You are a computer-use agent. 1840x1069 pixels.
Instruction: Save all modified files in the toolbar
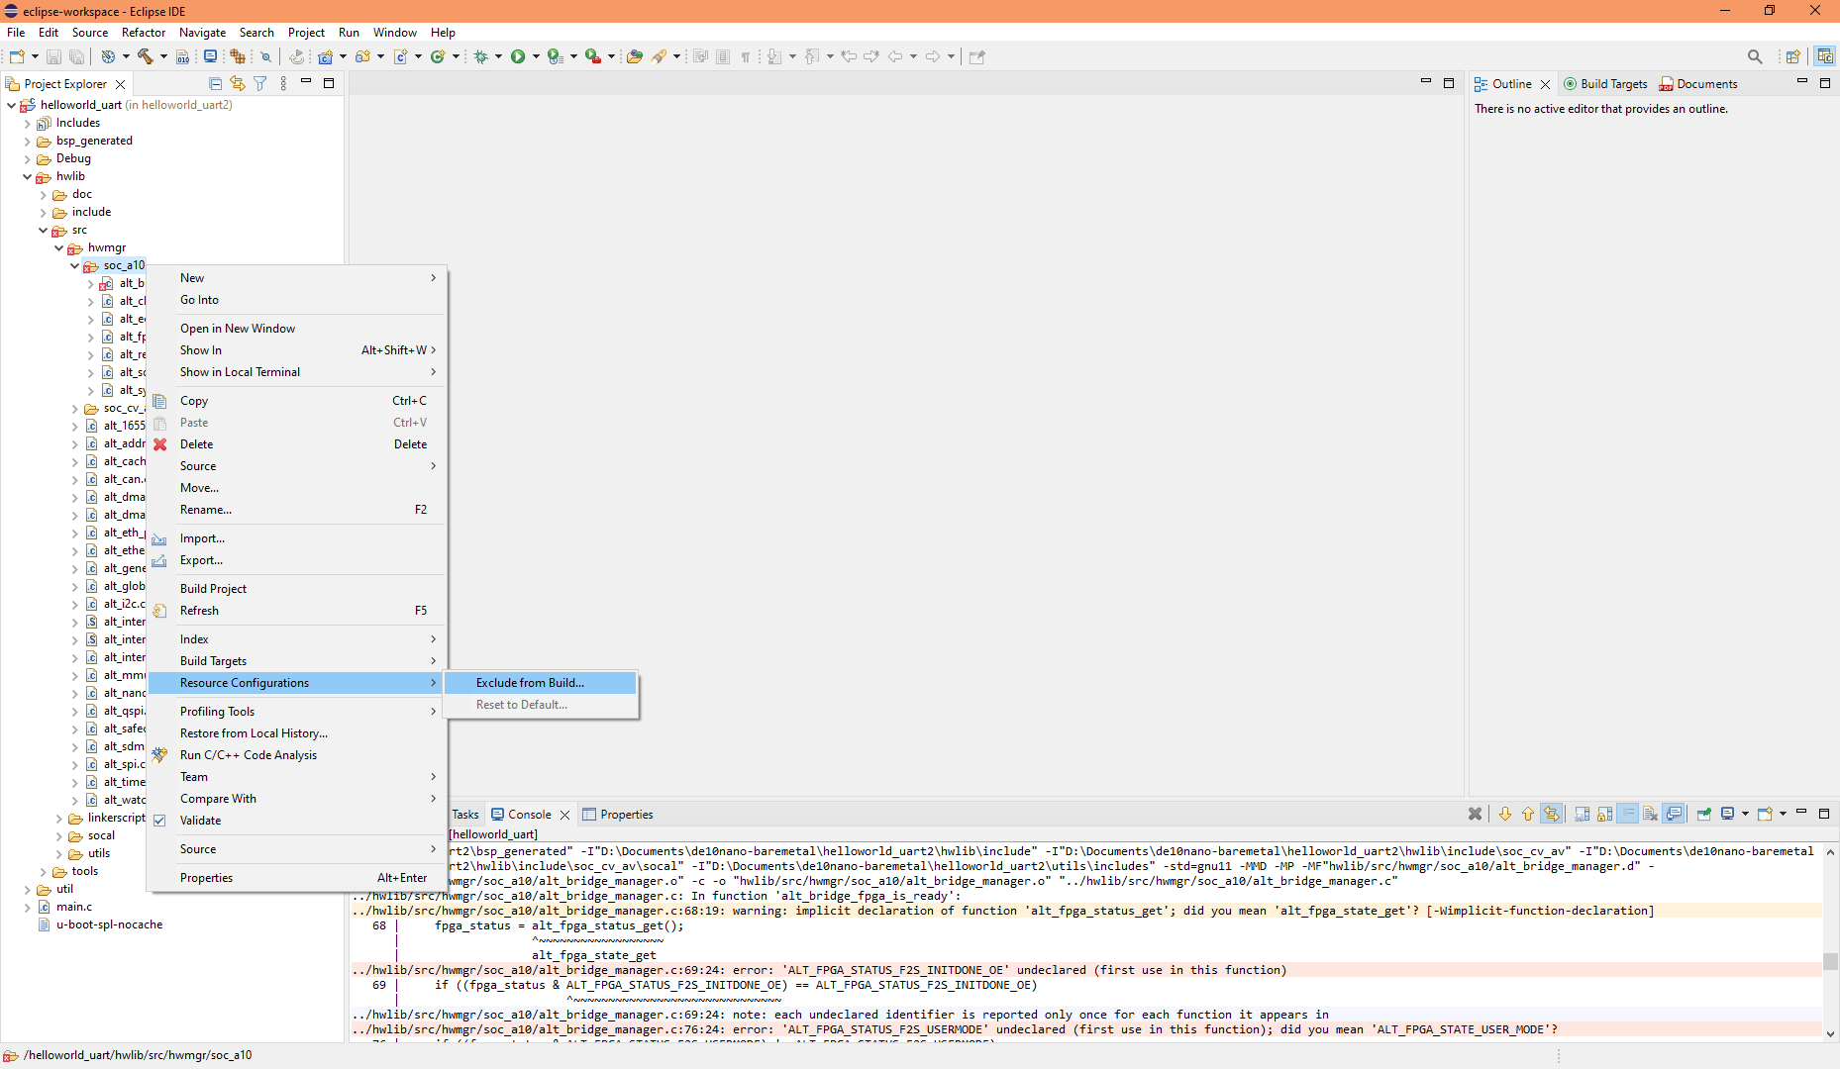coord(76,56)
